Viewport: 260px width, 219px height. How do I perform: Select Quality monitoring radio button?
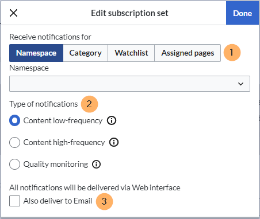(x=14, y=164)
